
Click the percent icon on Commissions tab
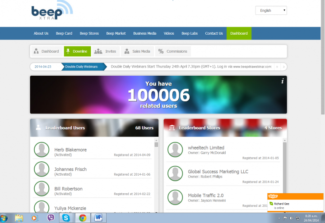[161, 51]
